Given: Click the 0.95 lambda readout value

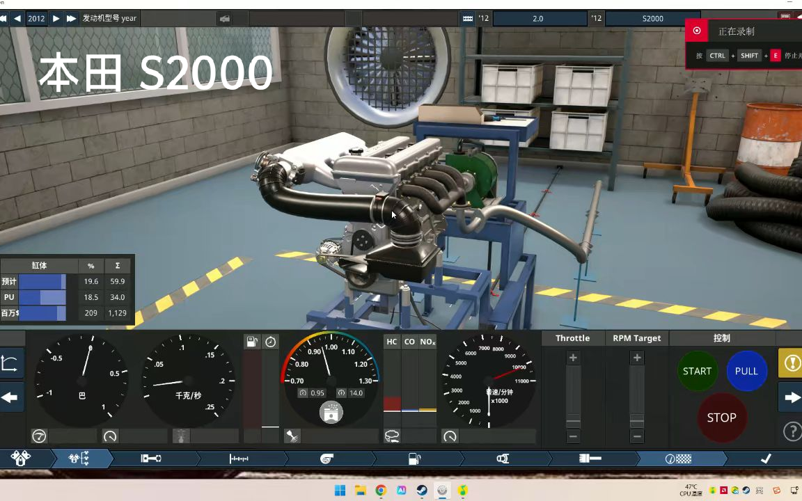Looking at the screenshot, I should tap(317, 393).
